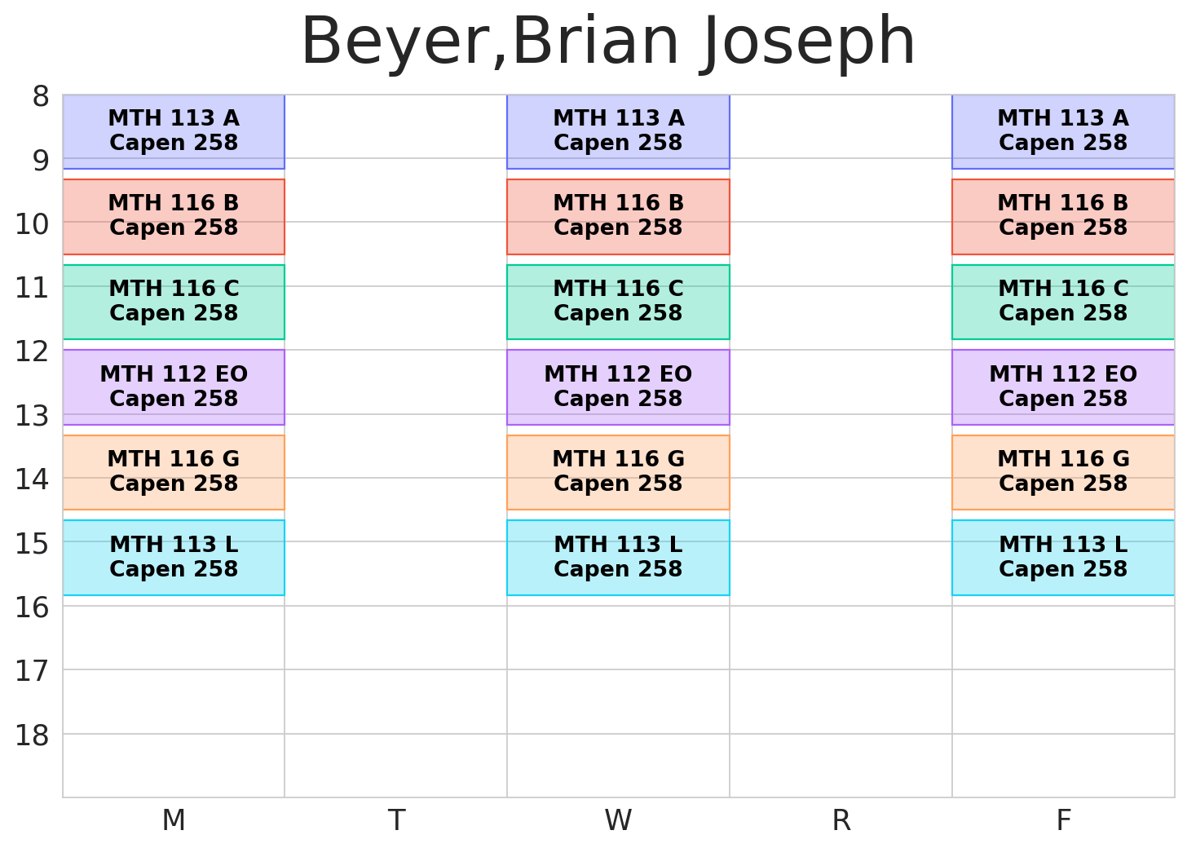Viewport: 1187px width, 848px height.
Task: Click the F day label
Action: [x=1063, y=820]
